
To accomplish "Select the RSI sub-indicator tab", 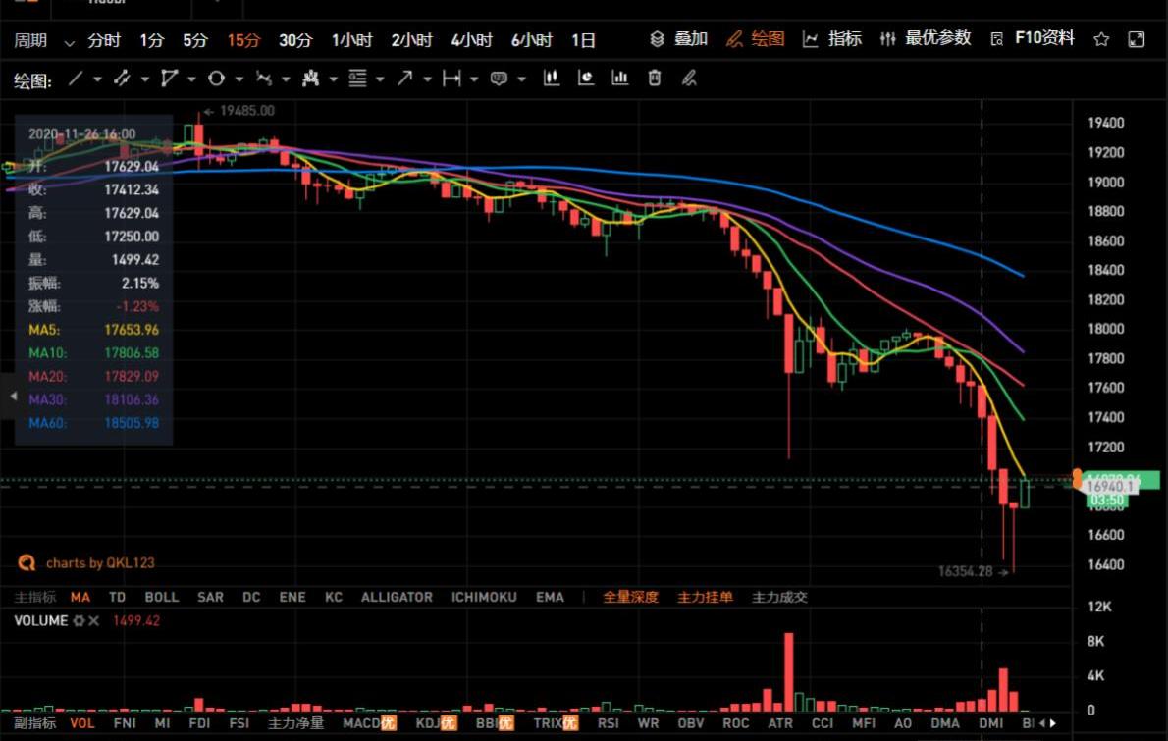I will 609,723.
